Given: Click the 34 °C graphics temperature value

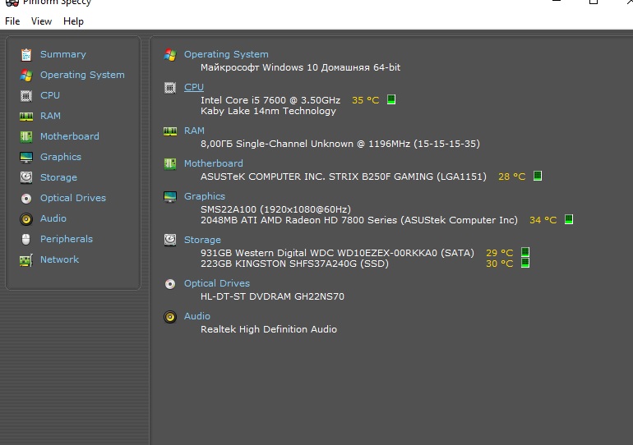Looking at the screenshot, I should pyautogui.click(x=543, y=220).
